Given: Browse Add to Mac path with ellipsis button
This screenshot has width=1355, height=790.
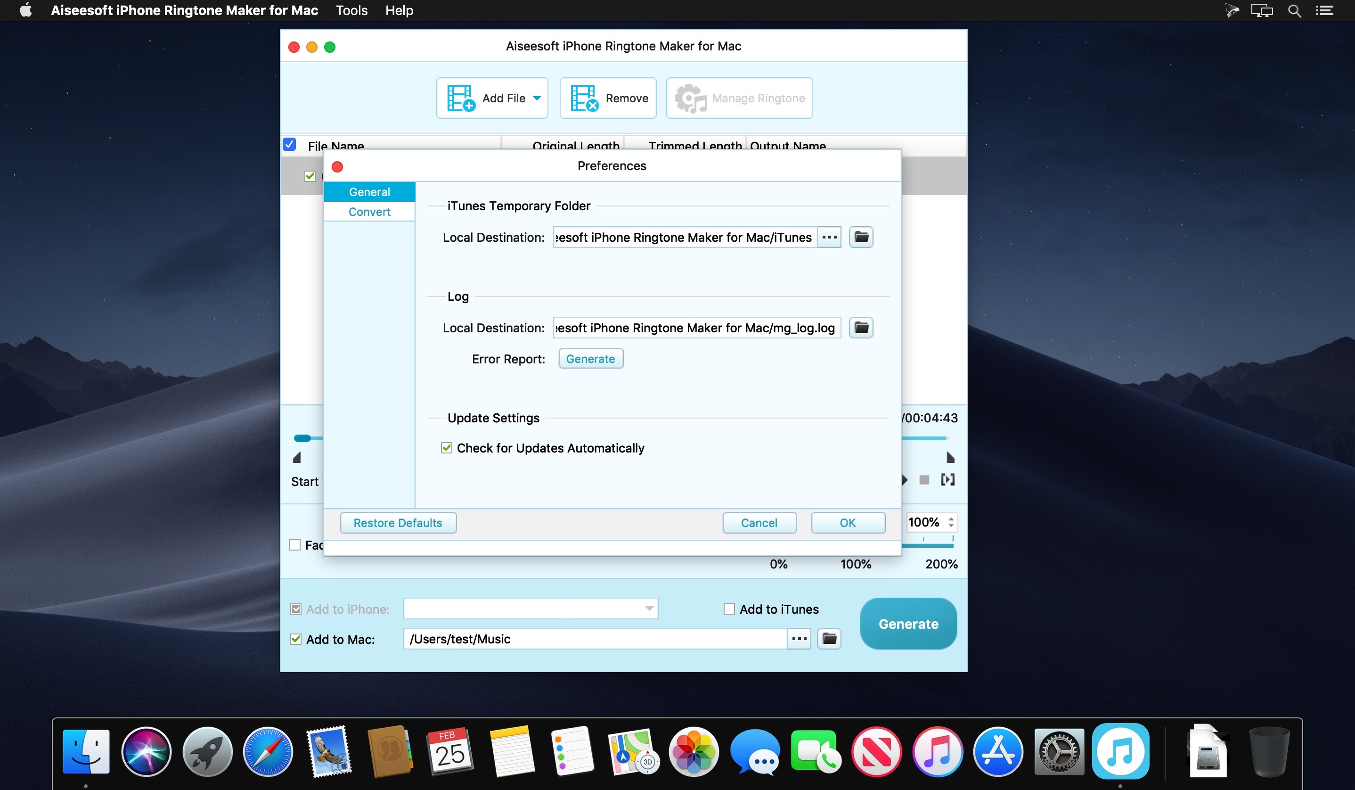Looking at the screenshot, I should [799, 639].
